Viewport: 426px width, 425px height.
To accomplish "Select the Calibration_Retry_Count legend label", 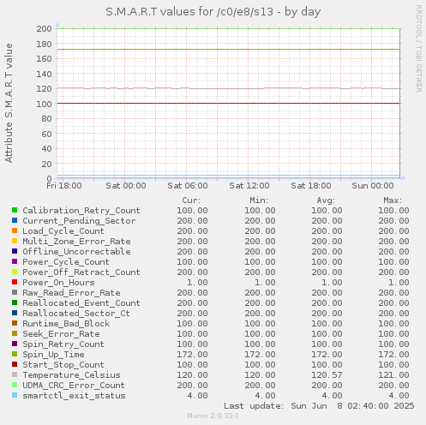I will (81, 211).
